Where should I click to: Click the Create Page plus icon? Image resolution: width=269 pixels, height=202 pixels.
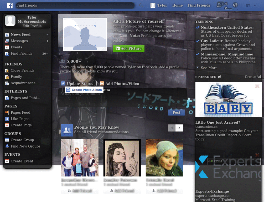(7, 125)
